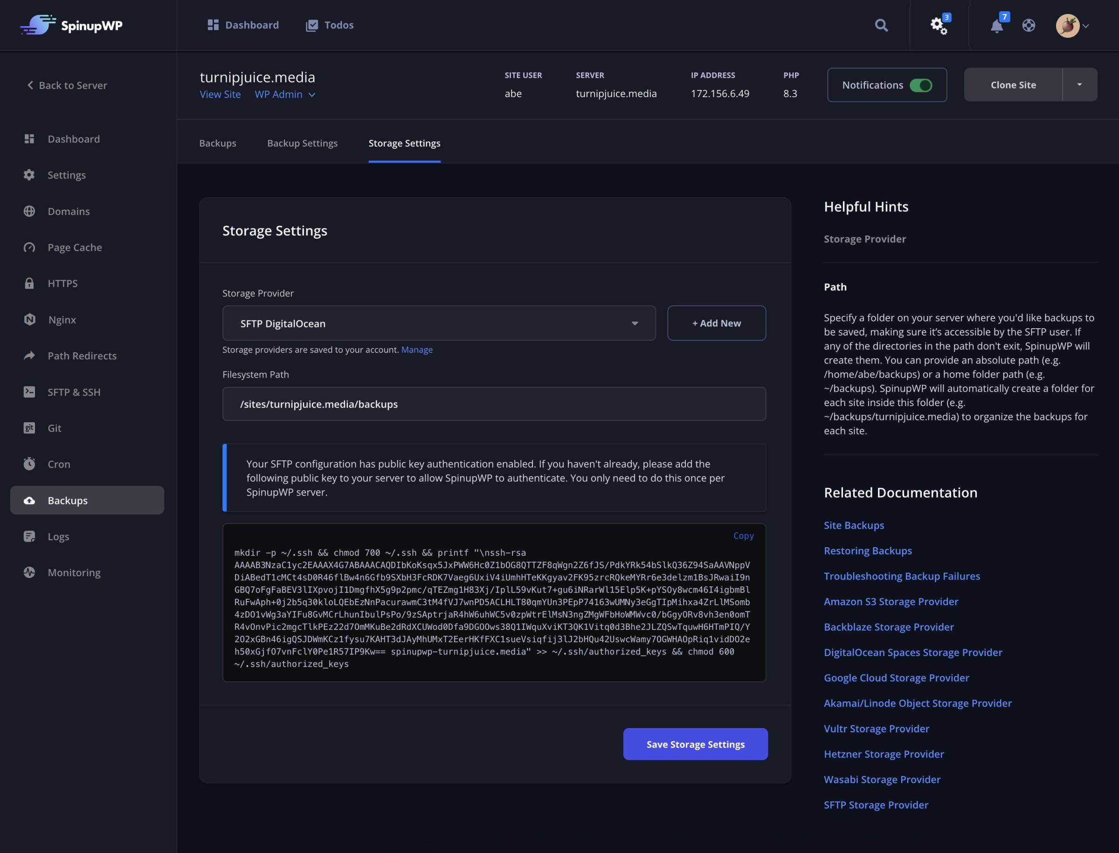The height and width of the screenshot is (853, 1119).
Task: Open Todos in the top navigation
Action: point(330,25)
